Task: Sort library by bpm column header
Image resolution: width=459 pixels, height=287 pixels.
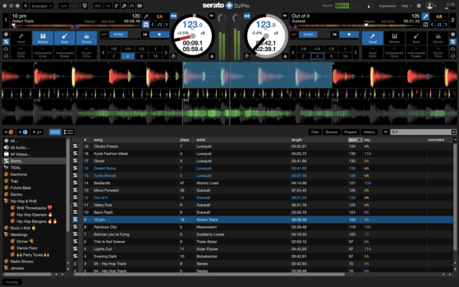Action: click(355, 140)
